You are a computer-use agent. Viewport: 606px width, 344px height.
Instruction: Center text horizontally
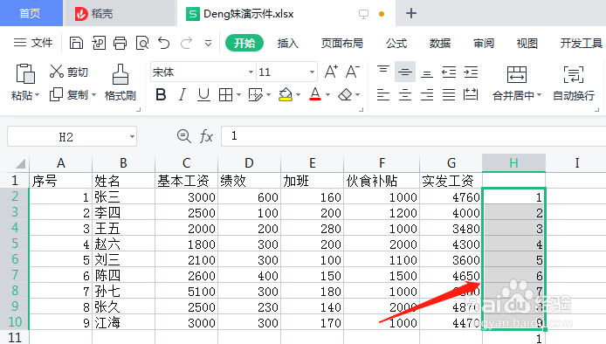[405, 94]
